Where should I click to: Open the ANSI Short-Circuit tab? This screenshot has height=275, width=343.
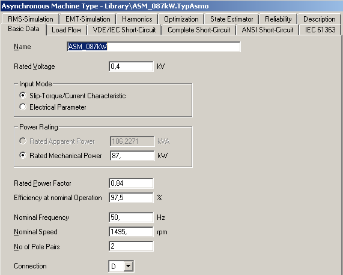[267, 30]
